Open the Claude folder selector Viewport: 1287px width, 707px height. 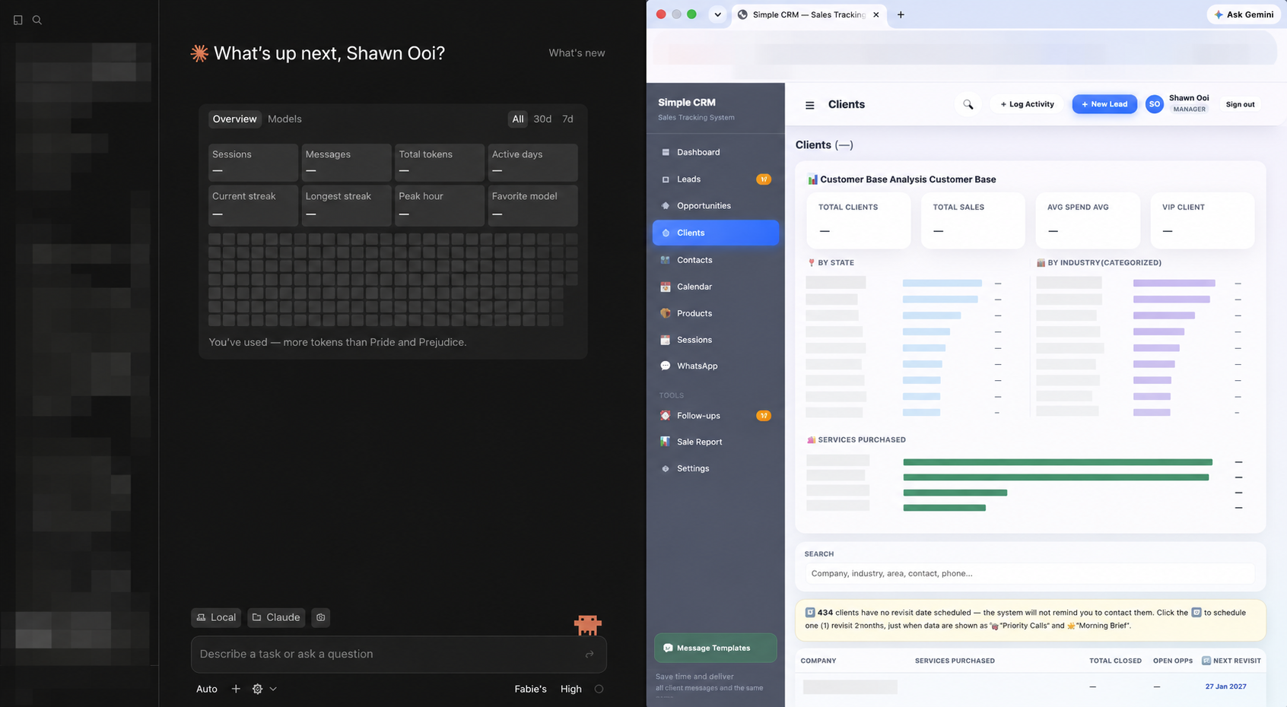tap(276, 617)
